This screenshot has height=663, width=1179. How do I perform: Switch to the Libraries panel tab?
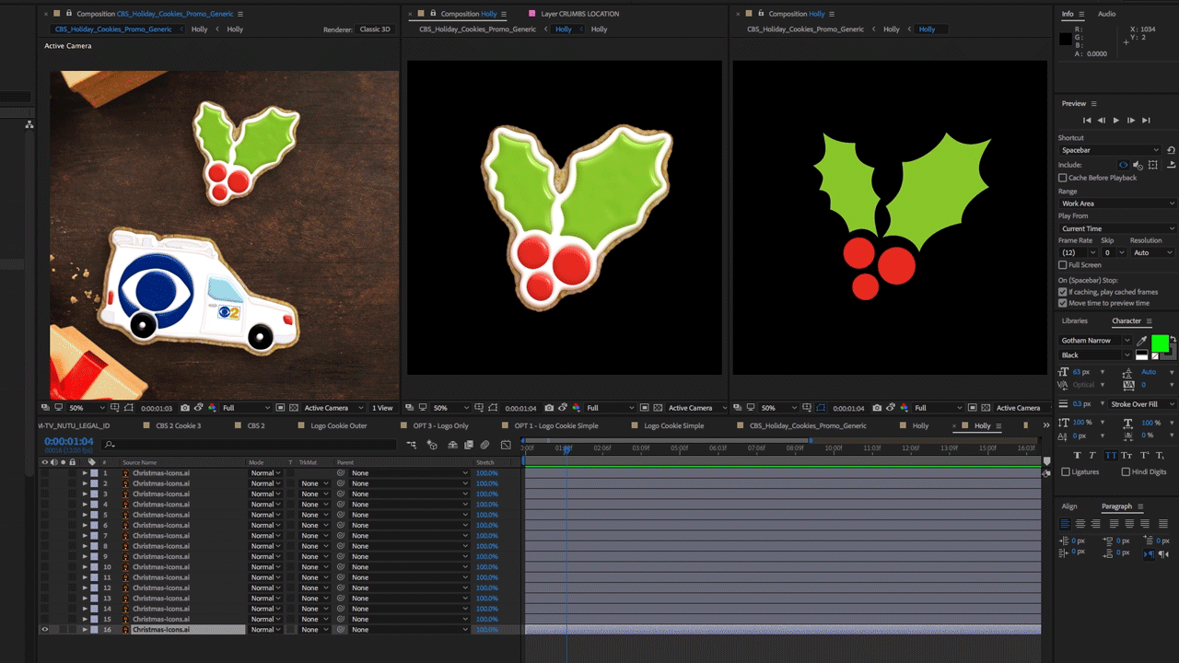coord(1074,321)
